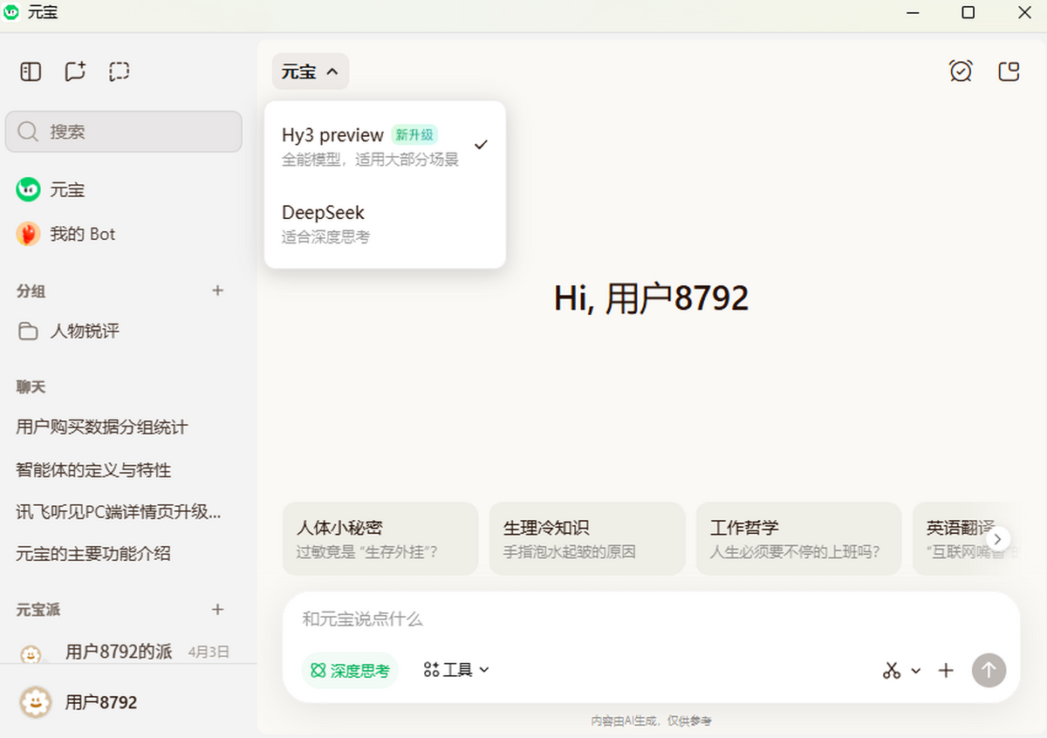Click the message input 和元宝说点什么

tap(651, 619)
